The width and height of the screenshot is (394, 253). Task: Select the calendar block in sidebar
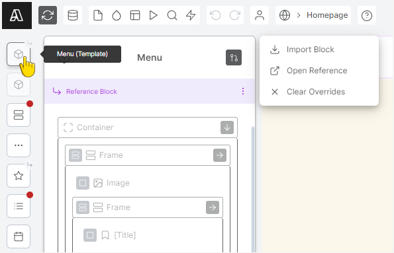point(19,236)
